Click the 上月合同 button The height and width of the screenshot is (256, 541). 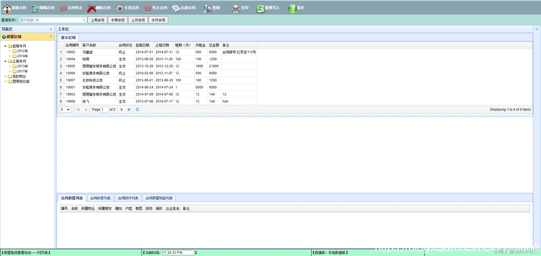tap(138, 20)
